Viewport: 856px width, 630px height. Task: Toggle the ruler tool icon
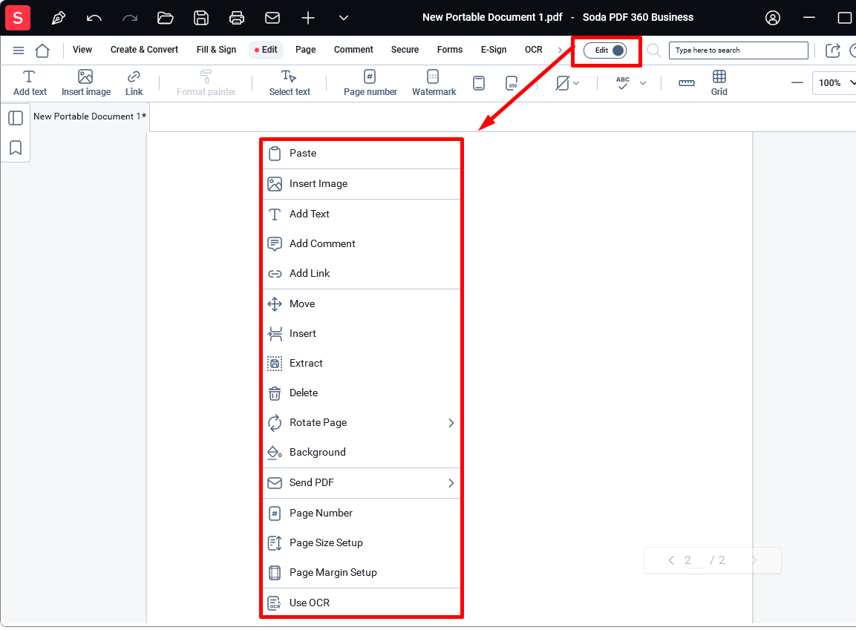tap(686, 83)
